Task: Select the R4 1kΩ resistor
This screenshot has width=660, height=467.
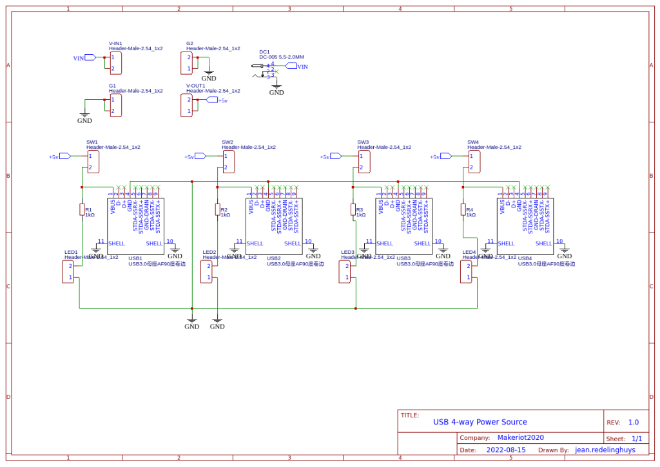Action: [463, 209]
